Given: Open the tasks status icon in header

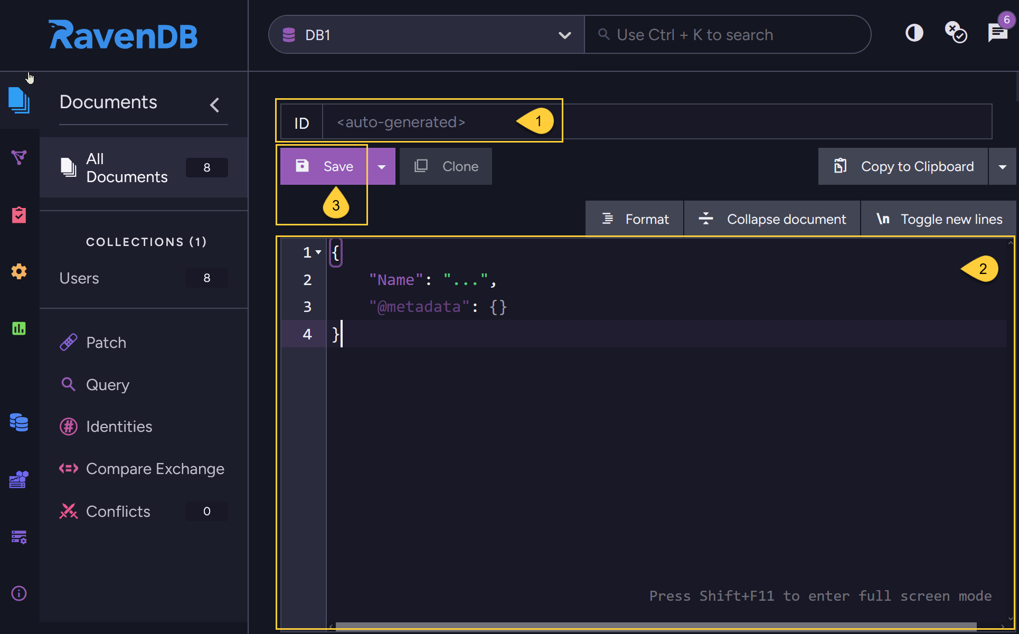Looking at the screenshot, I should [x=956, y=32].
